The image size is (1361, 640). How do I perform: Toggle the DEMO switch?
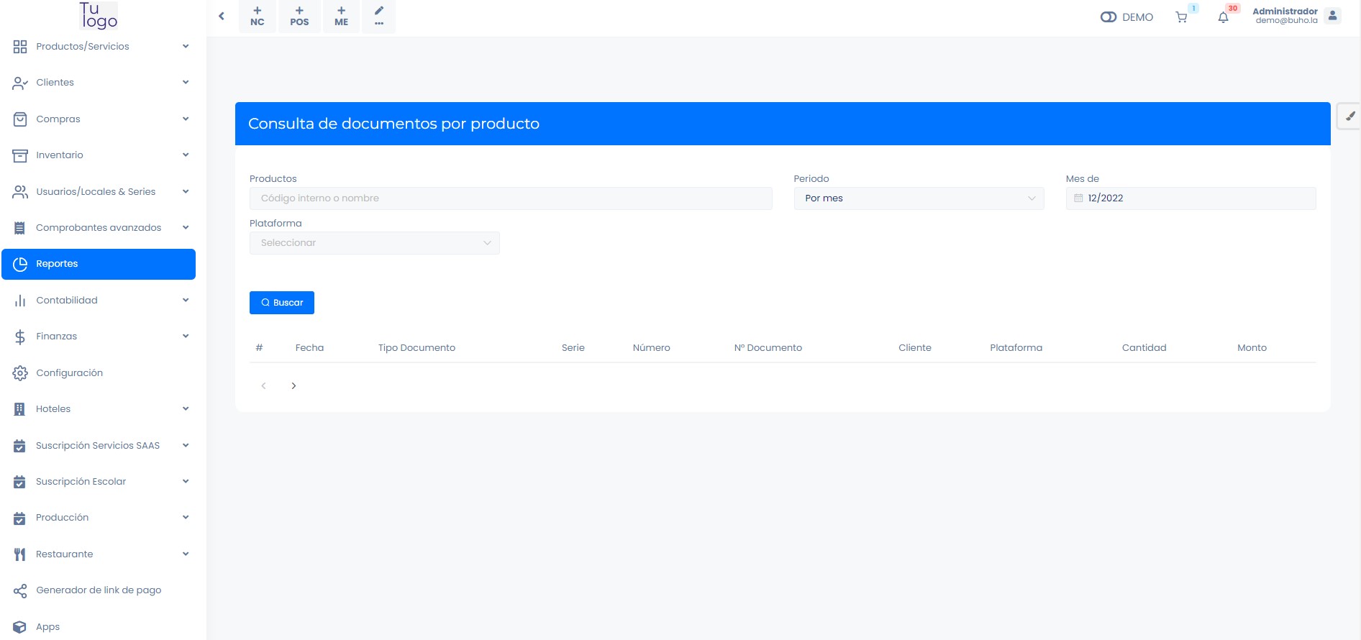1108,17
